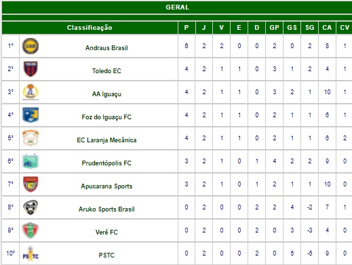Click the Toledo EC team crest
This screenshot has width=352, height=265.
pos(31,69)
